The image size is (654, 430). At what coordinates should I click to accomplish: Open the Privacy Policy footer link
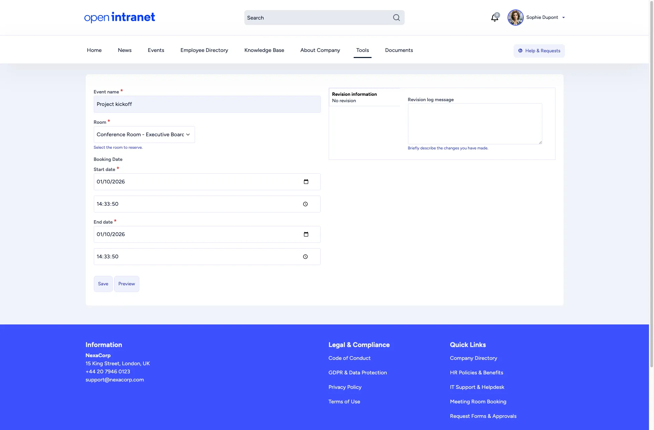[x=345, y=387]
